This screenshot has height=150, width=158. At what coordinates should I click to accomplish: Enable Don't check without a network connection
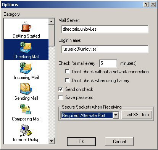point(67,72)
